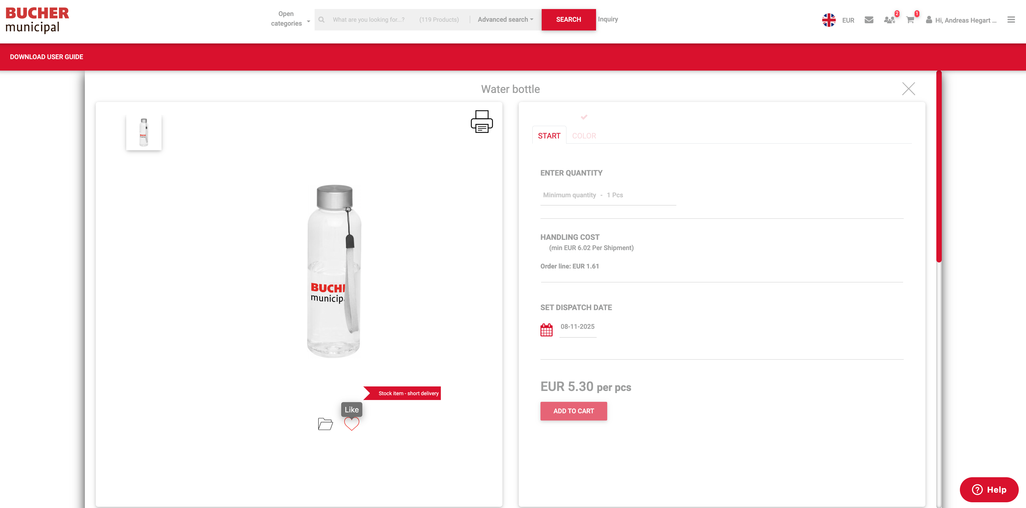This screenshot has height=508, width=1026.
Task: Expand the Advanced search dropdown
Action: coord(505,20)
